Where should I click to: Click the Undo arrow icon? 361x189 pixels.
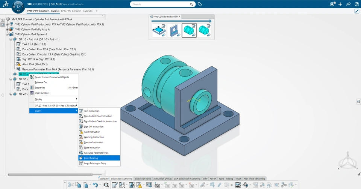[x=95, y=185]
